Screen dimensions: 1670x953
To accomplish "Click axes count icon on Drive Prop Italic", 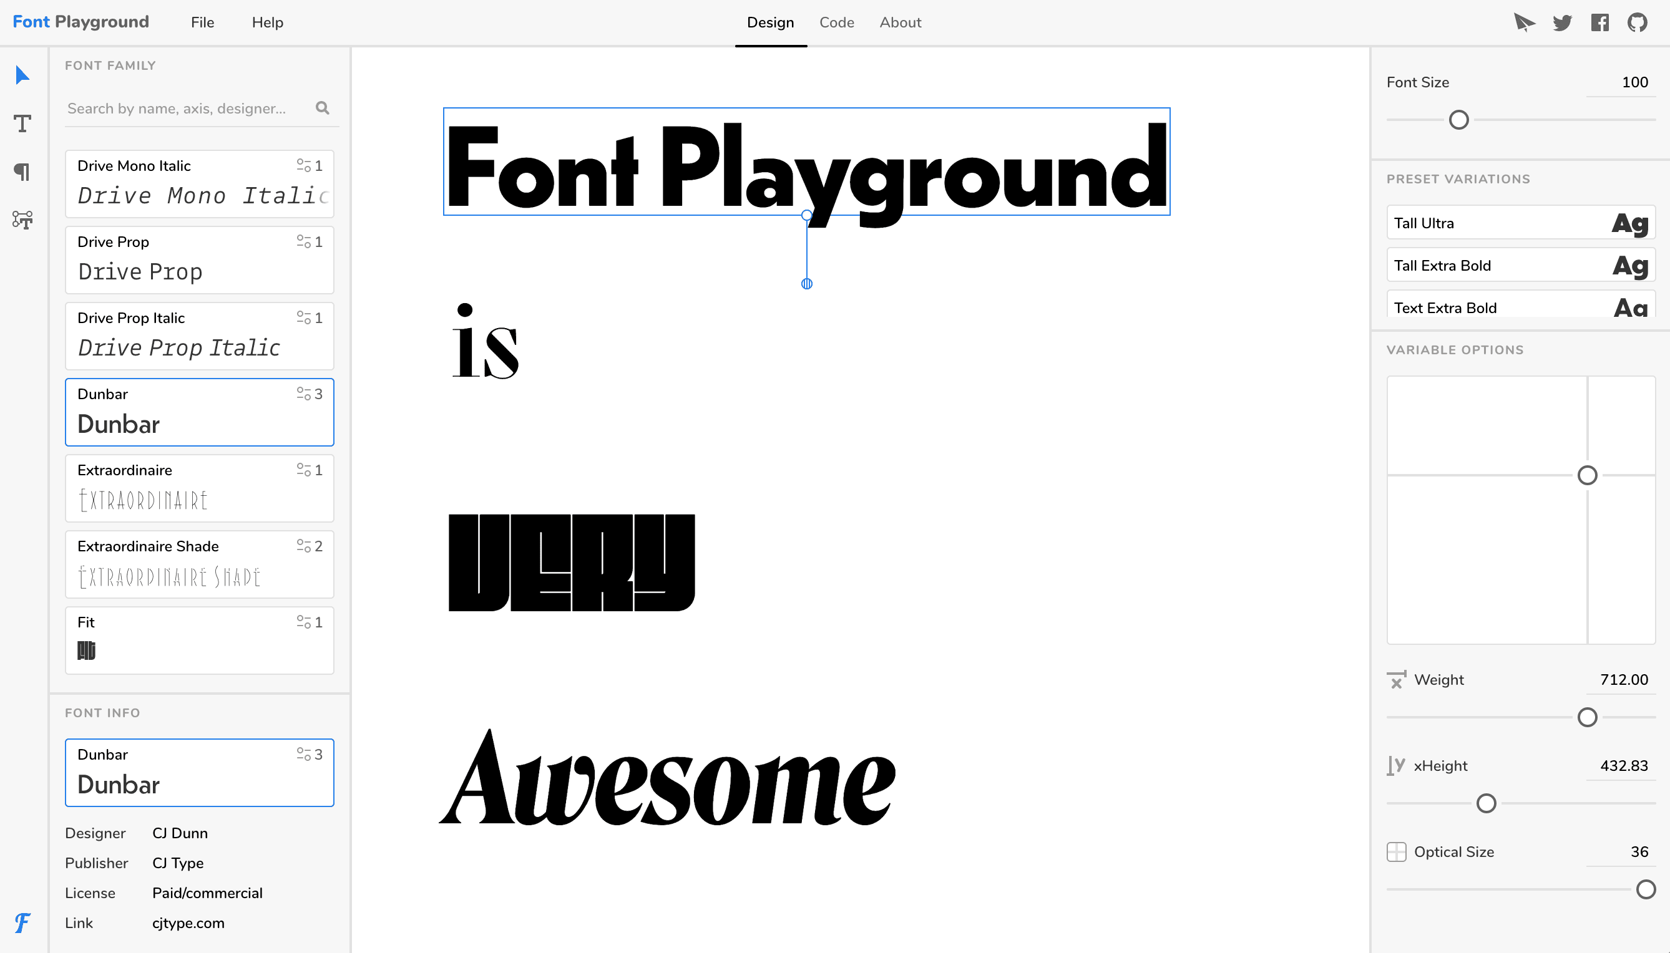I will click(304, 317).
